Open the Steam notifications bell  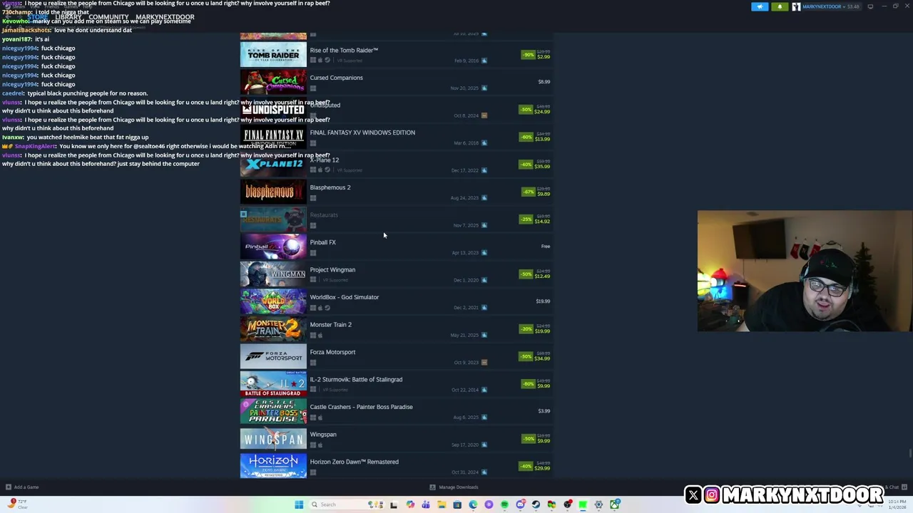coord(780,6)
